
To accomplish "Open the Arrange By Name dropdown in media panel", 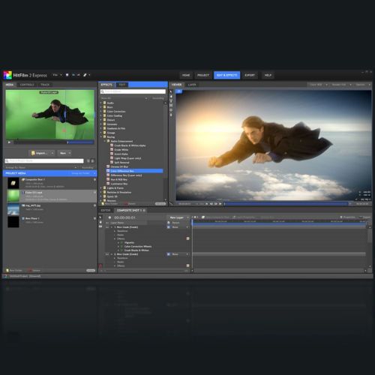I will [x=41, y=167].
